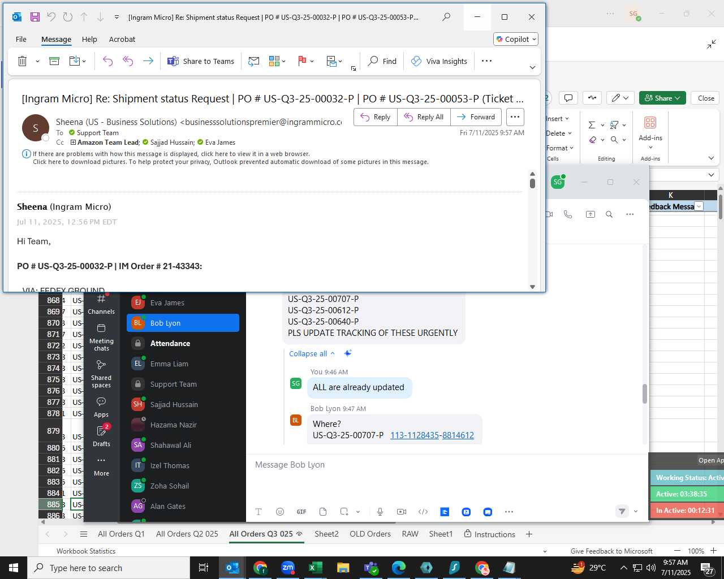Save the message with purple disk icon
Screen dimensions: 724x579
[x=35, y=17]
